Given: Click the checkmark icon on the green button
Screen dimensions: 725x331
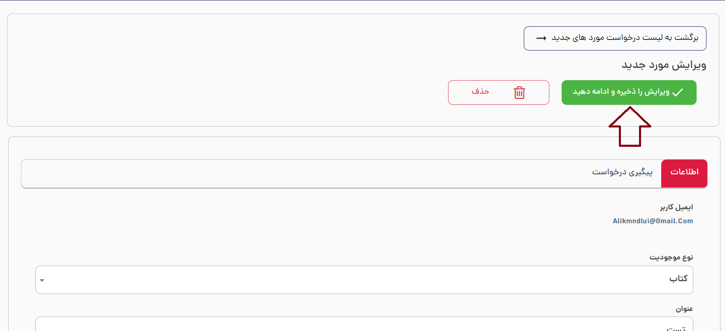Looking at the screenshot, I should click(678, 93).
